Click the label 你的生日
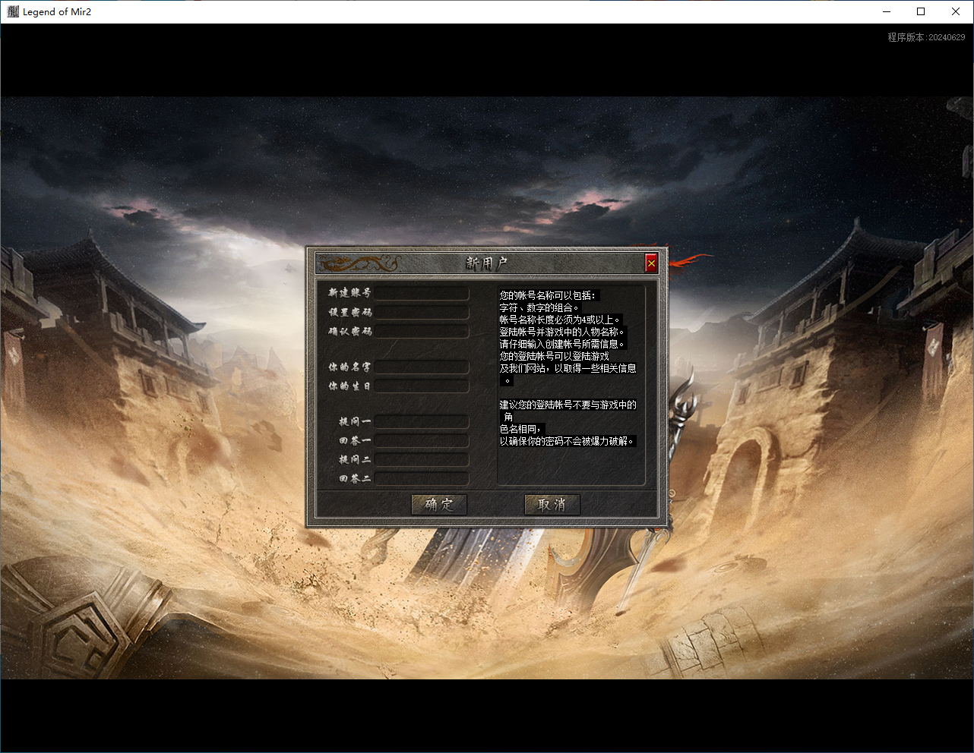This screenshot has width=974, height=753. pyautogui.click(x=349, y=386)
